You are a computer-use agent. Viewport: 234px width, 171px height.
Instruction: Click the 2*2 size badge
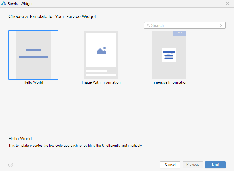tap(179, 34)
